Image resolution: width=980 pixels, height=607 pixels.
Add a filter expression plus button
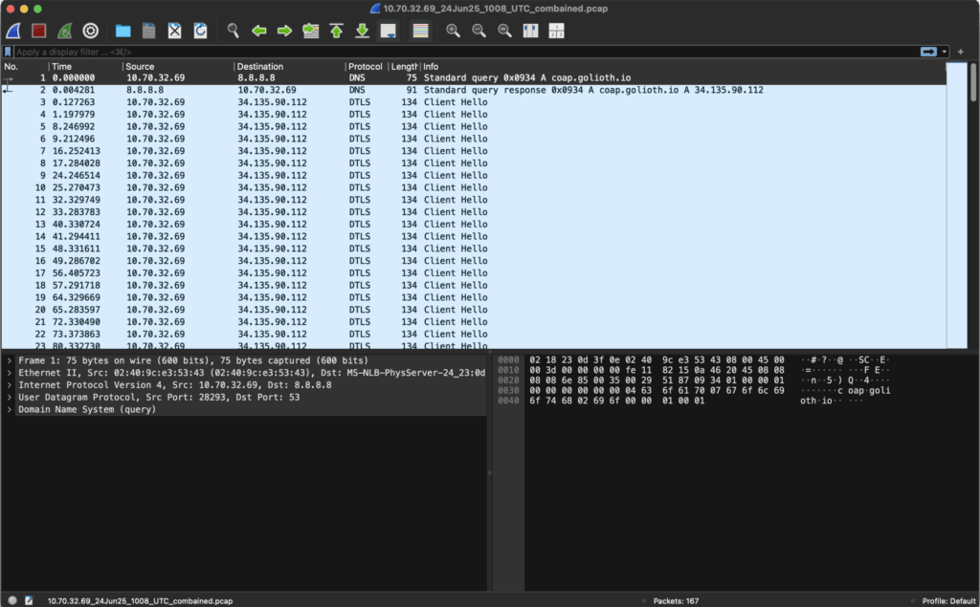(x=961, y=52)
